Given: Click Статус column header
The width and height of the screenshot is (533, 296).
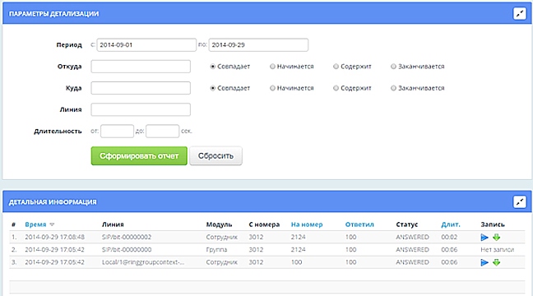Looking at the screenshot, I should pyautogui.click(x=406, y=224).
